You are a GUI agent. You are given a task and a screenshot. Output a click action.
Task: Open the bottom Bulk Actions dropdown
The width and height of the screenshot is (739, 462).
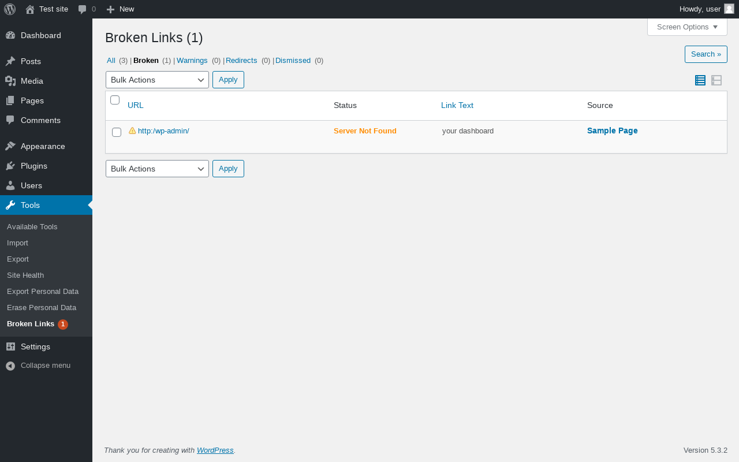tap(157, 169)
